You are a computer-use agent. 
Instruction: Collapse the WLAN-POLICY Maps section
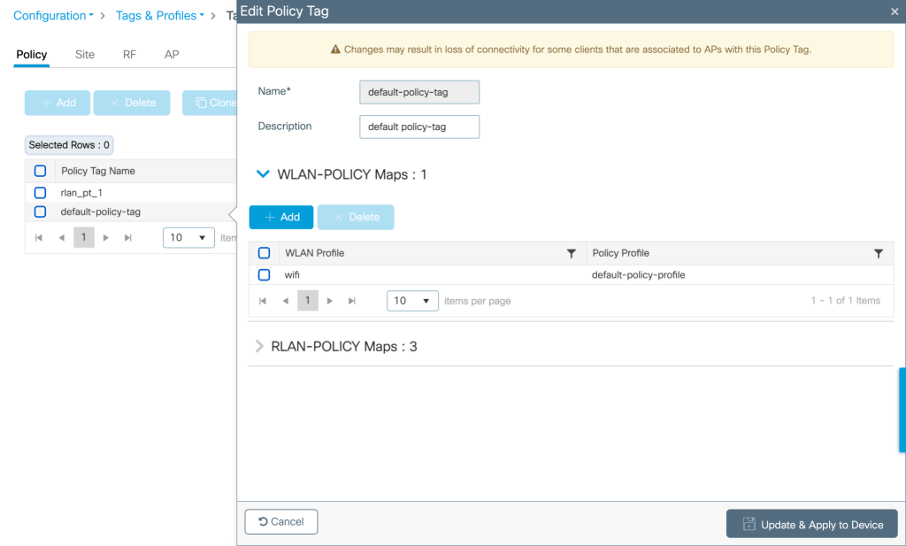click(262, 175)
